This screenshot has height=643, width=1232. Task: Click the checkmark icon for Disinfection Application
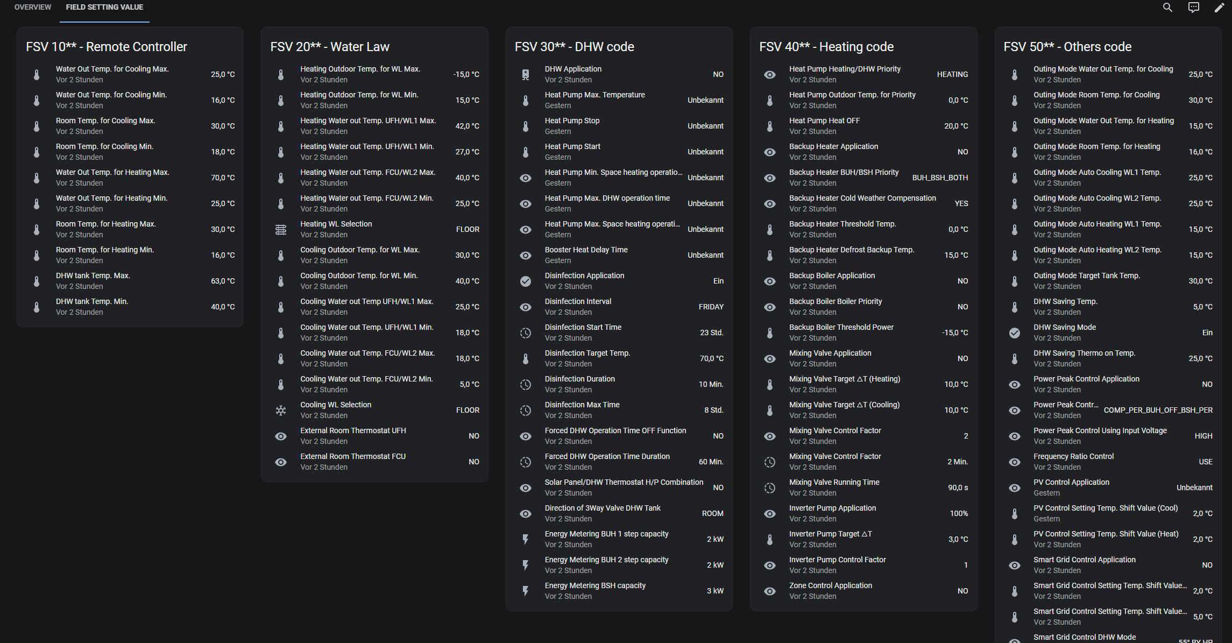click(526, 281)
